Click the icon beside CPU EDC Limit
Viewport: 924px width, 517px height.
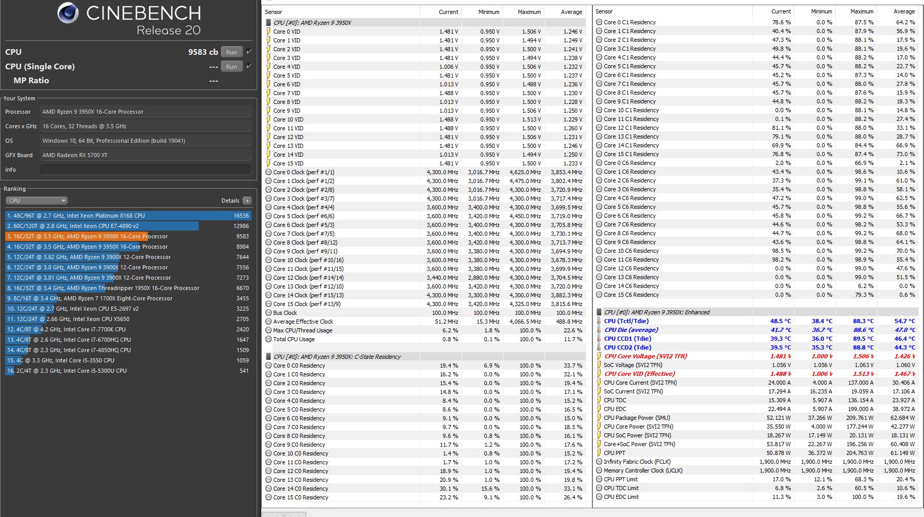[599, 497]
